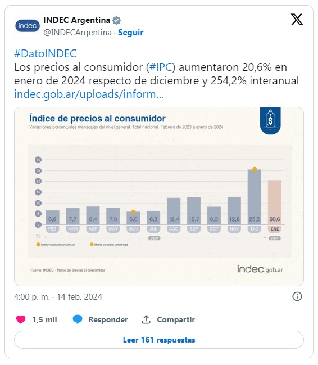Click the Compartir label
Image resolution: width=318 pixels, height=365 pixels.
tap(176, 319)
